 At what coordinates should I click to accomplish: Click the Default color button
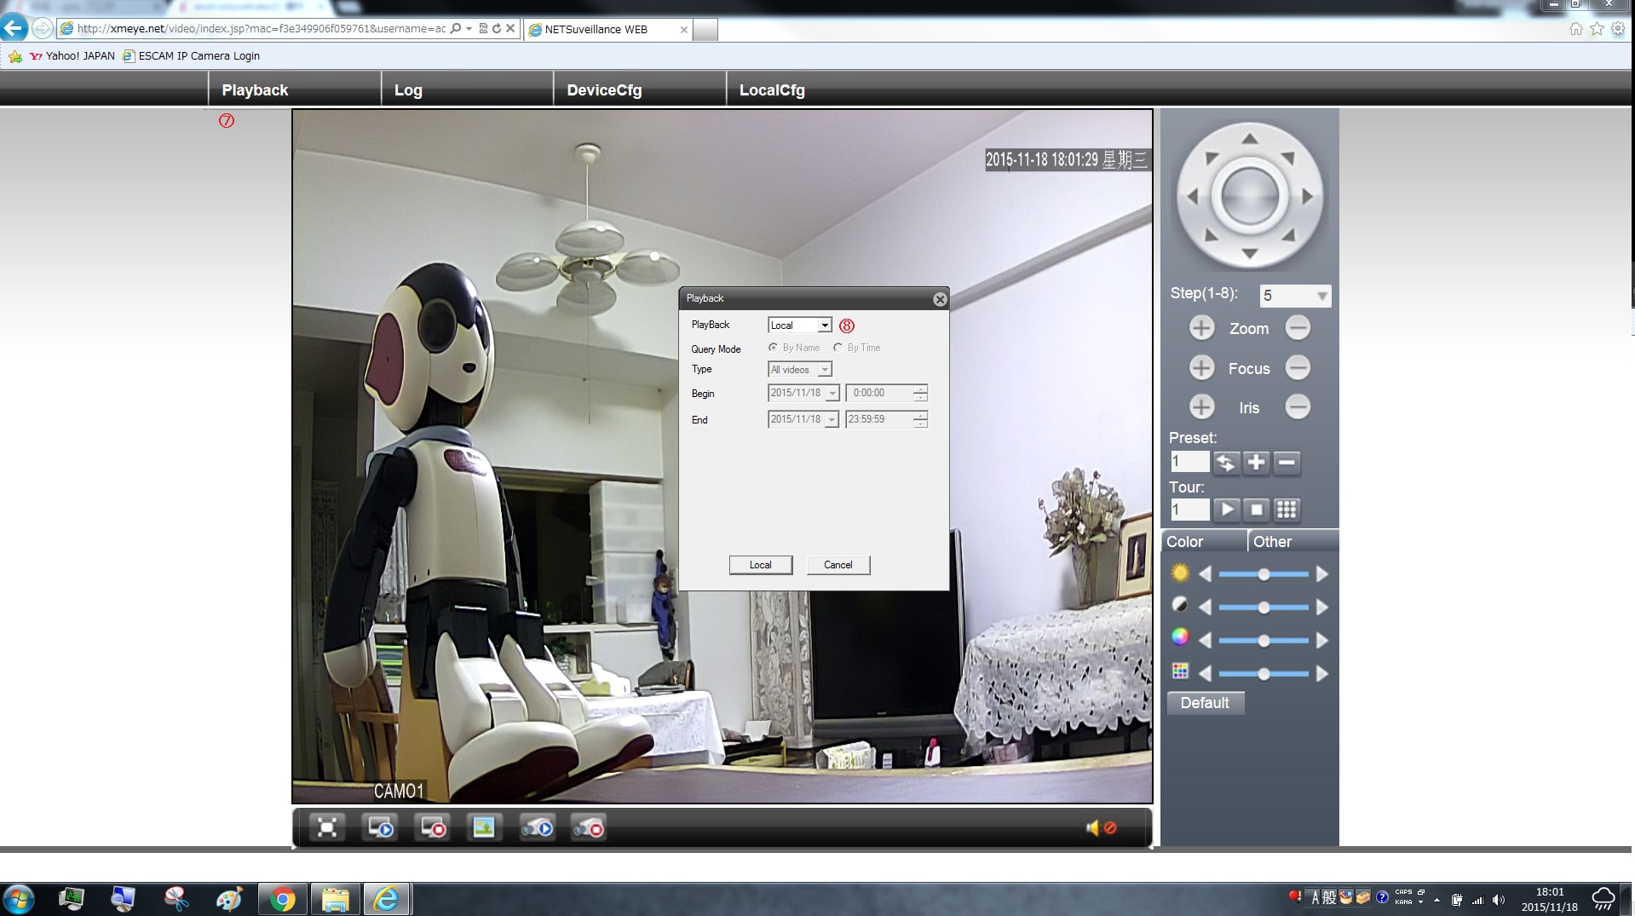1204,703
